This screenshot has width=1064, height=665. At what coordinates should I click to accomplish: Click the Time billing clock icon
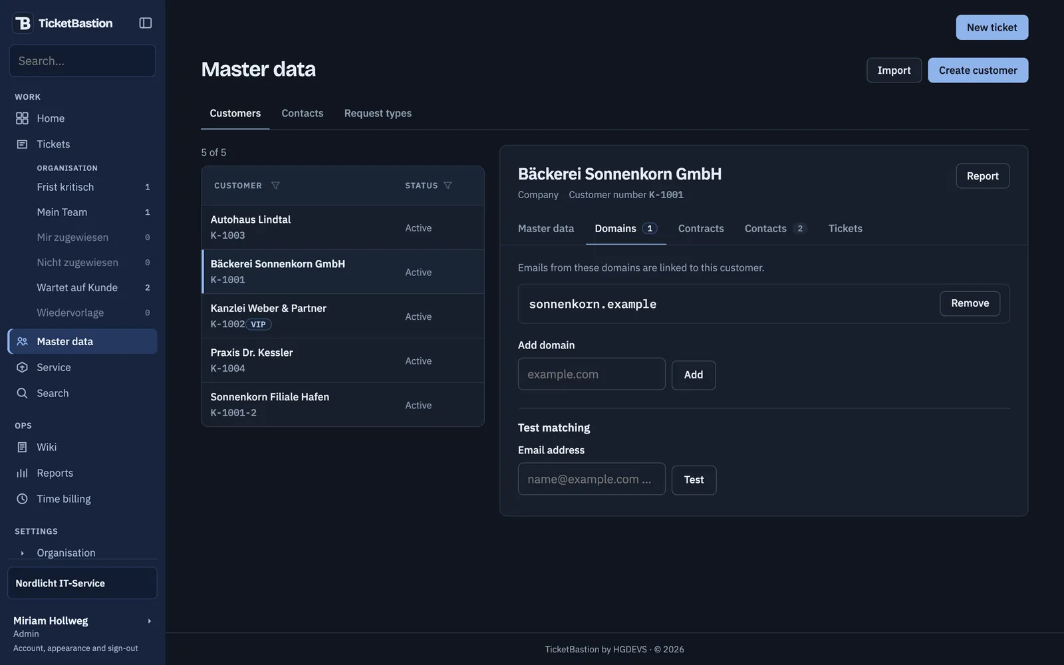click(22, 499)
